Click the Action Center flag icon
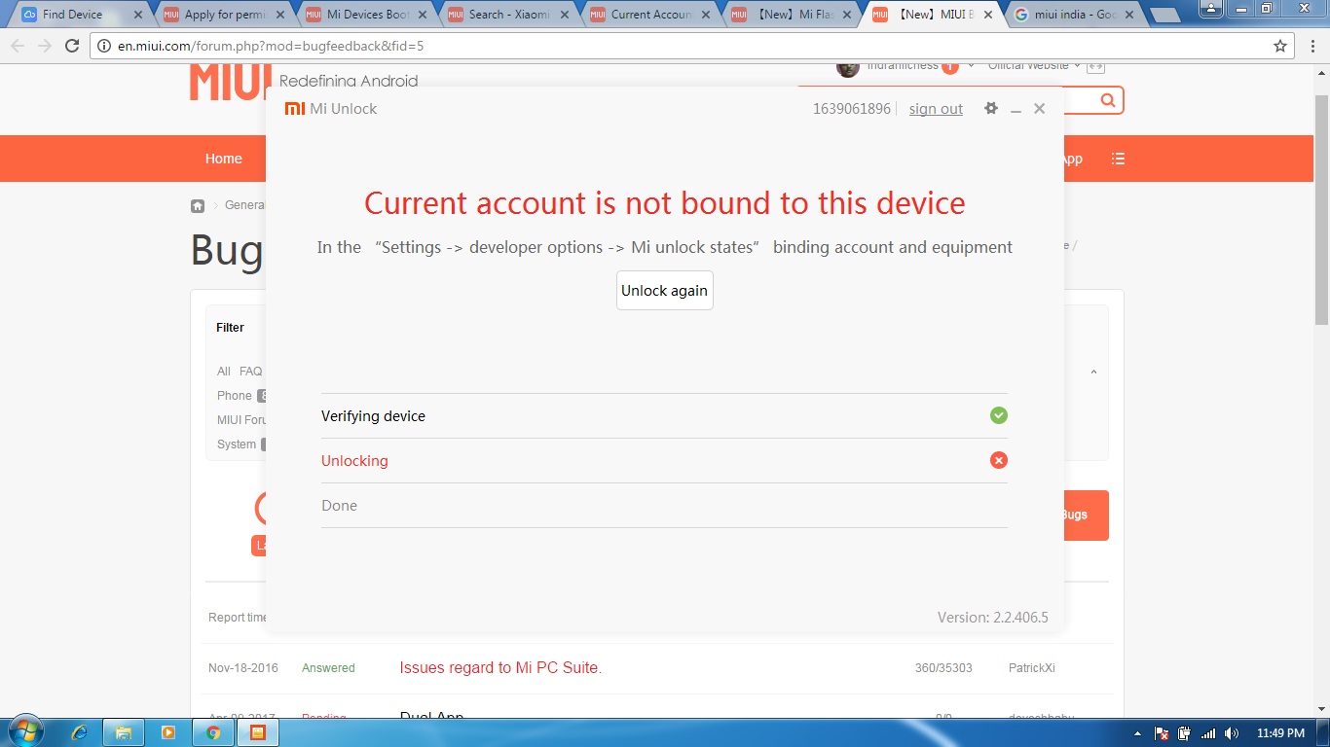 coord(1162,733)
